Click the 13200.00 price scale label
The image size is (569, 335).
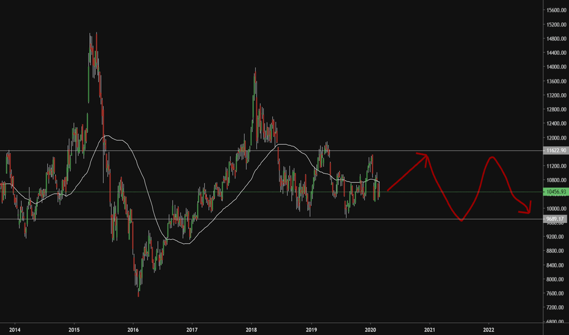(557, 95)
